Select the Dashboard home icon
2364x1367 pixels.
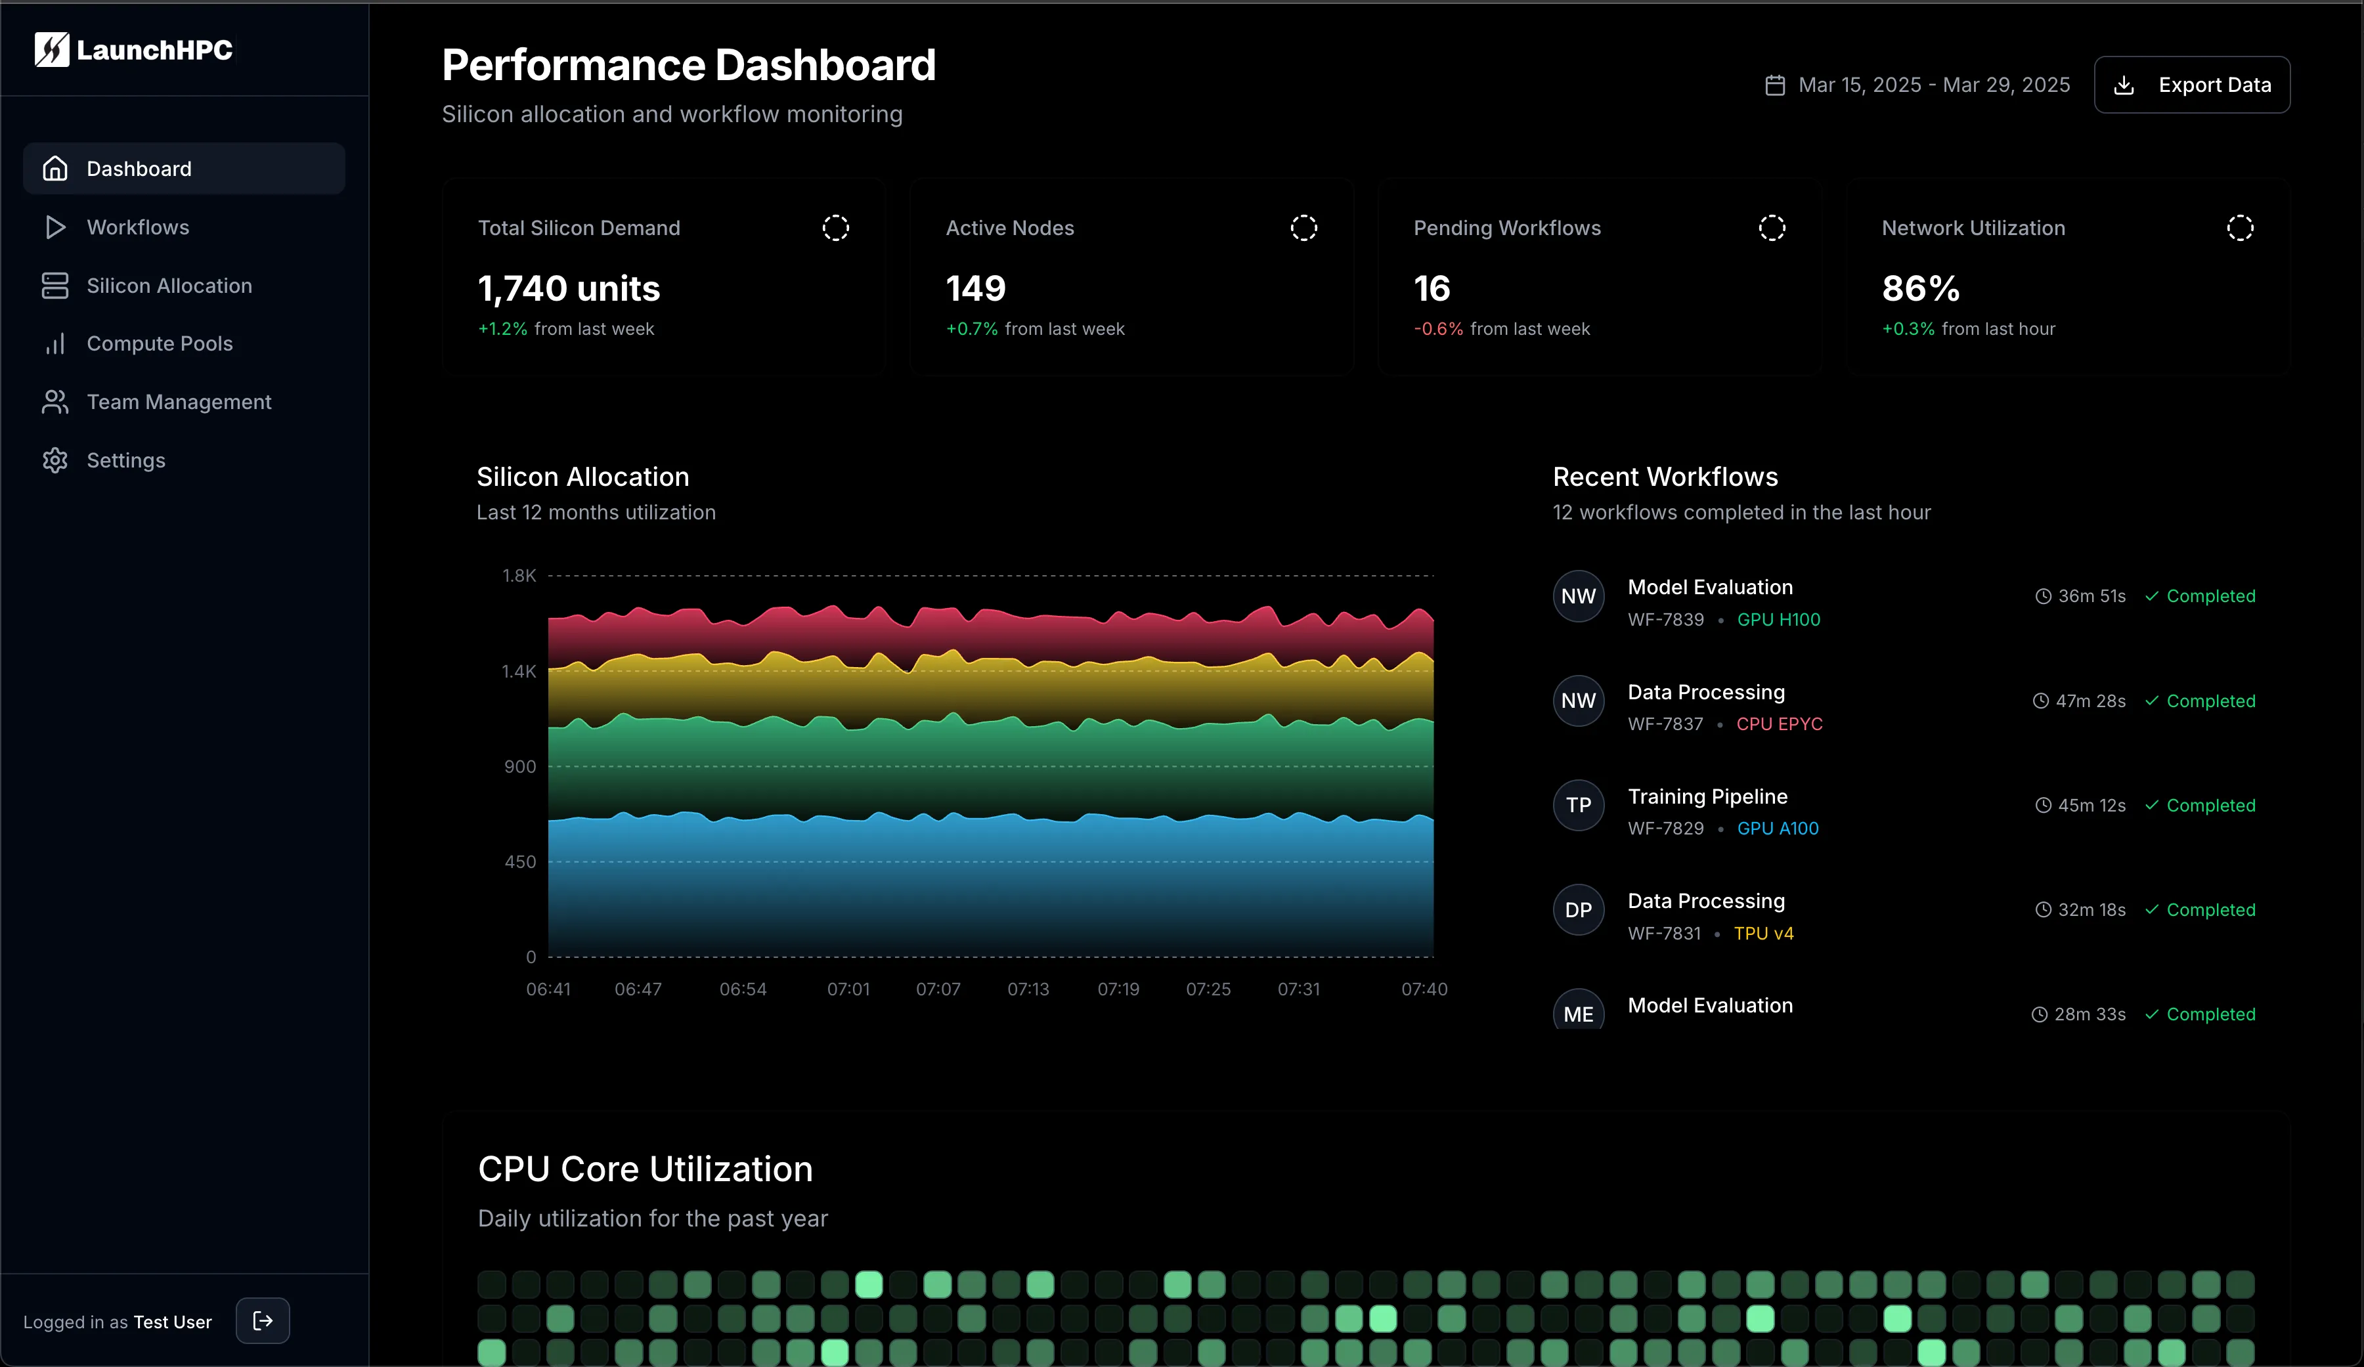click(55, 168)
